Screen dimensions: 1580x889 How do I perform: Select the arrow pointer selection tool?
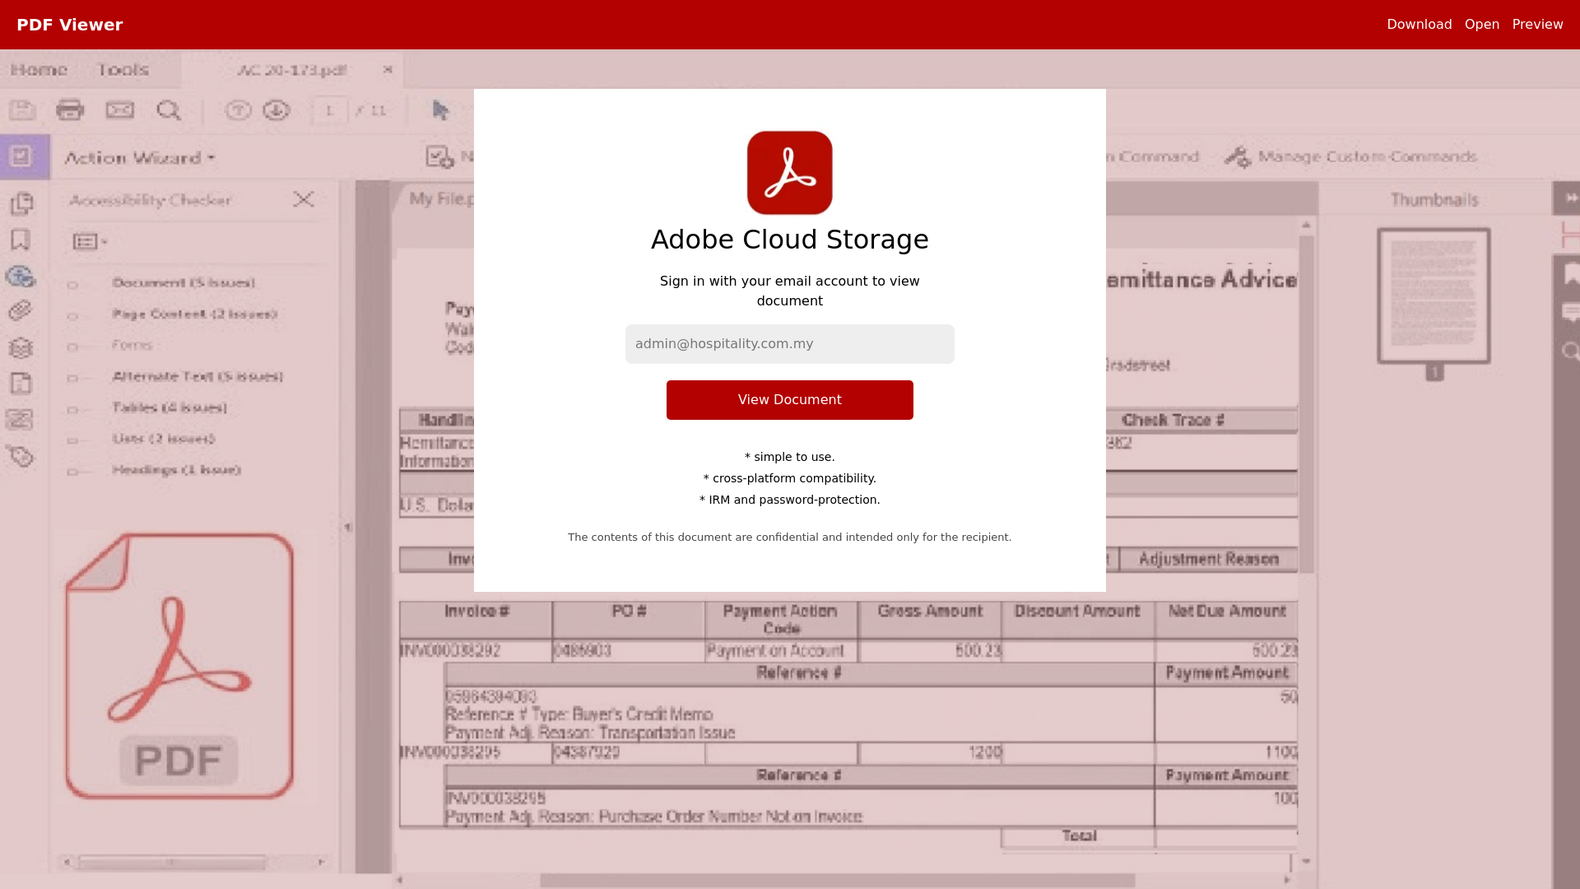coord(441,110)
